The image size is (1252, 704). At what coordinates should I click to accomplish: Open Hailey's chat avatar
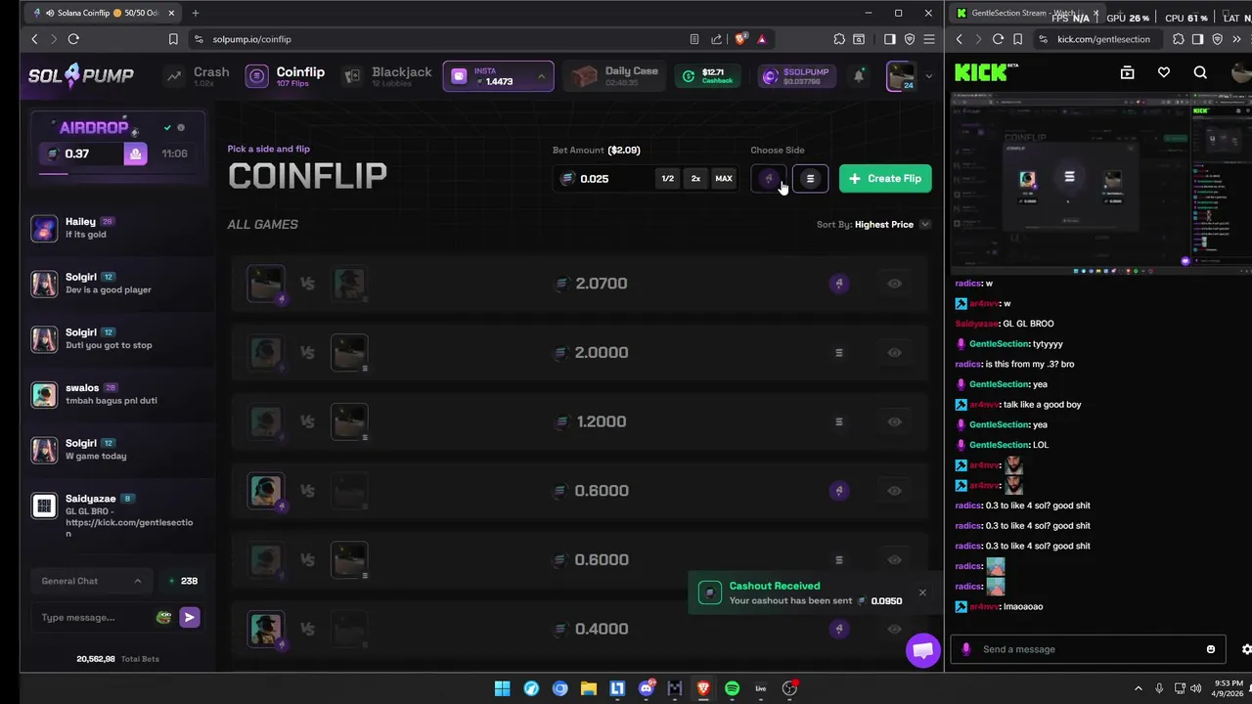click(x=44, y=229)
